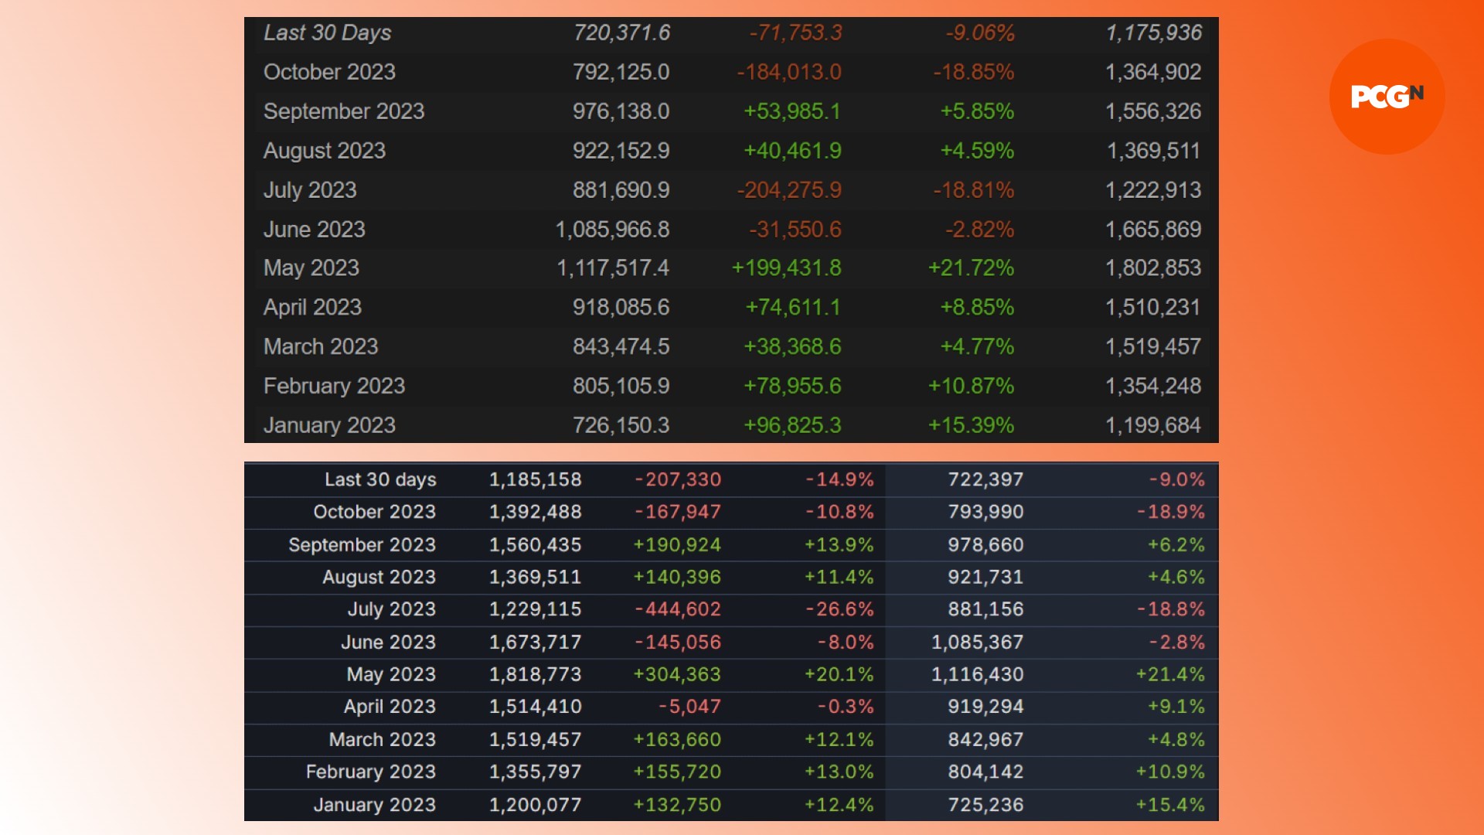
Task: Click average value 1,116,430
Action: pos(978,674)
